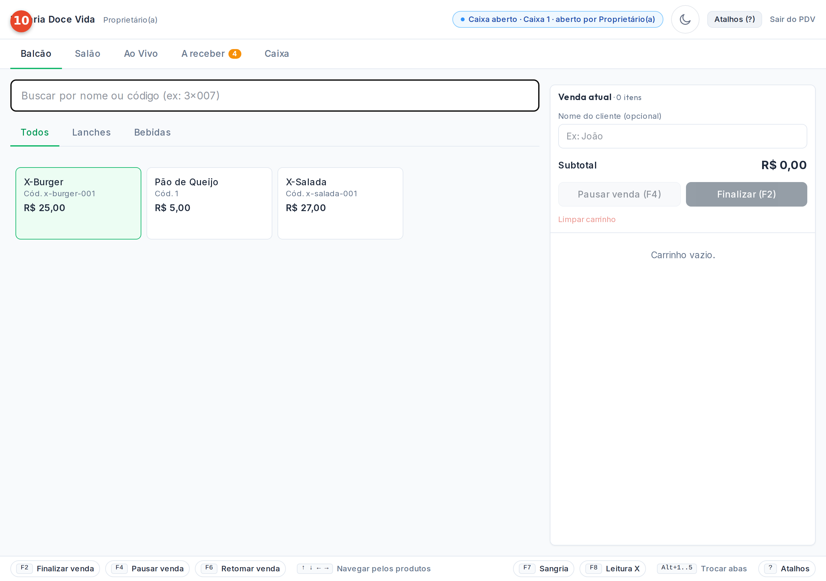
Task: Click the Doce Vida store name
Action: [x=72, y=19]
